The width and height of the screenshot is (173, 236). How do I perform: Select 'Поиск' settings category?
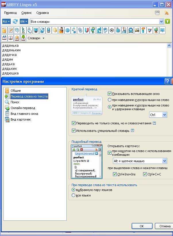[15, 102]
